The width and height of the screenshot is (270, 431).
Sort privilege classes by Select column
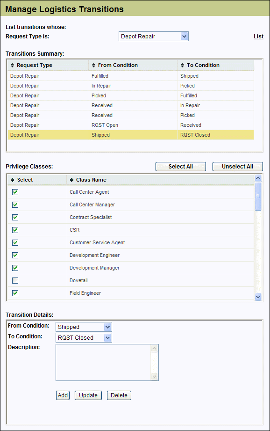pos(12,180)
